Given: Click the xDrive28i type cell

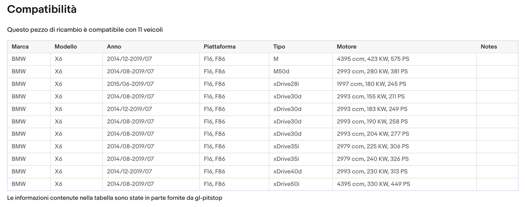Looking at the screenshot, I should coord(286,84).
